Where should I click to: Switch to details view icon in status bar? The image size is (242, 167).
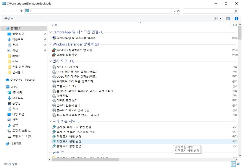coord(233,164)
